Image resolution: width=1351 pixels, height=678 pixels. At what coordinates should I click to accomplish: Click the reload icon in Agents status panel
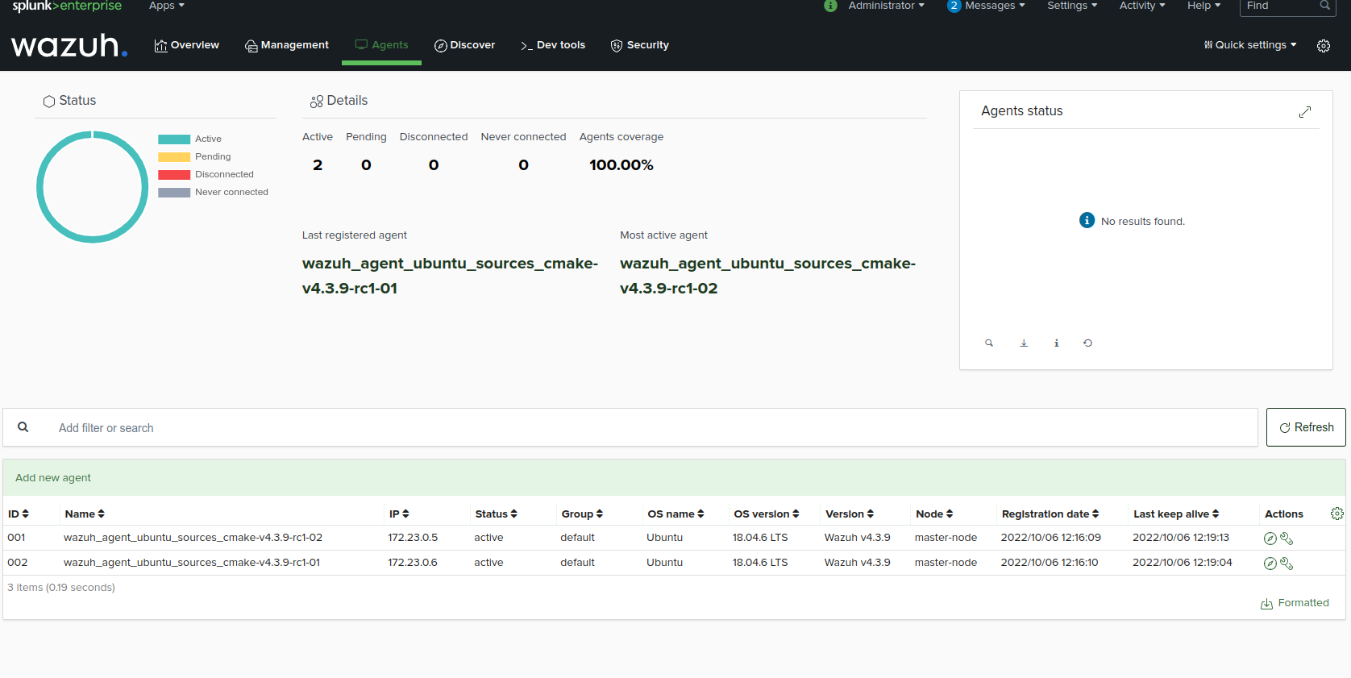1087,343
